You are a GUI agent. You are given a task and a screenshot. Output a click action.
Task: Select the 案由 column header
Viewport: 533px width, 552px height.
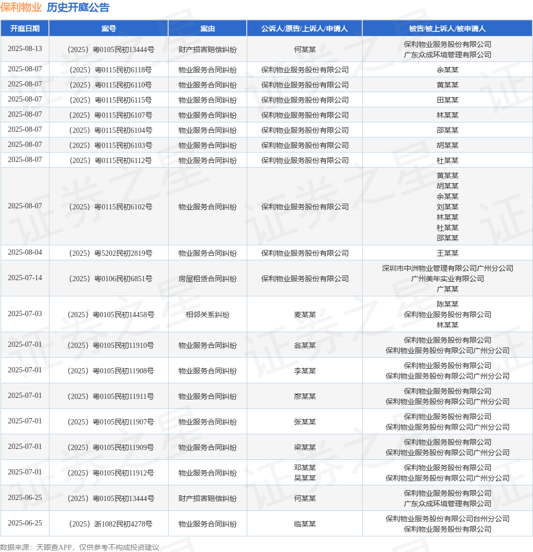tap(208, 29)
